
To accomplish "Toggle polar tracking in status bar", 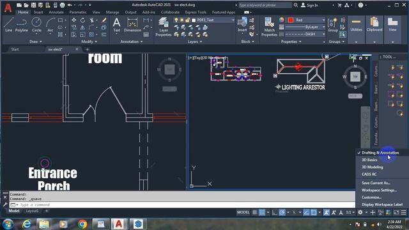I will pyautogui.click(x=282, y=213).
